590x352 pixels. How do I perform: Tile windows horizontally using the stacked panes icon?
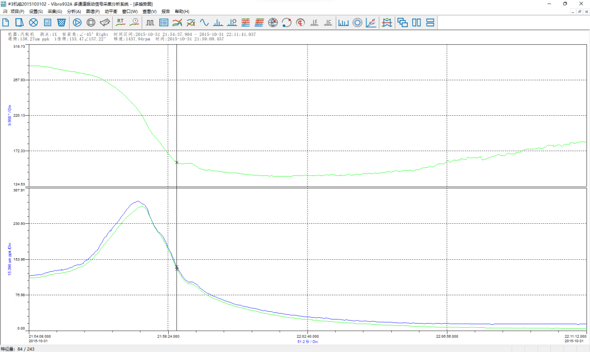click(430, 22)
